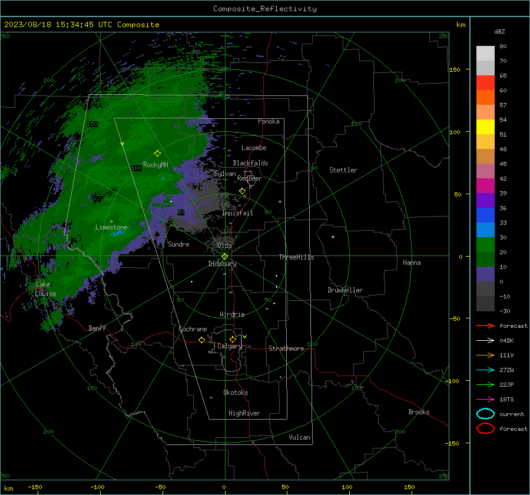The image size is (530, 495).
Task: Click the Stettler label
Action: (x=343, y=170)
